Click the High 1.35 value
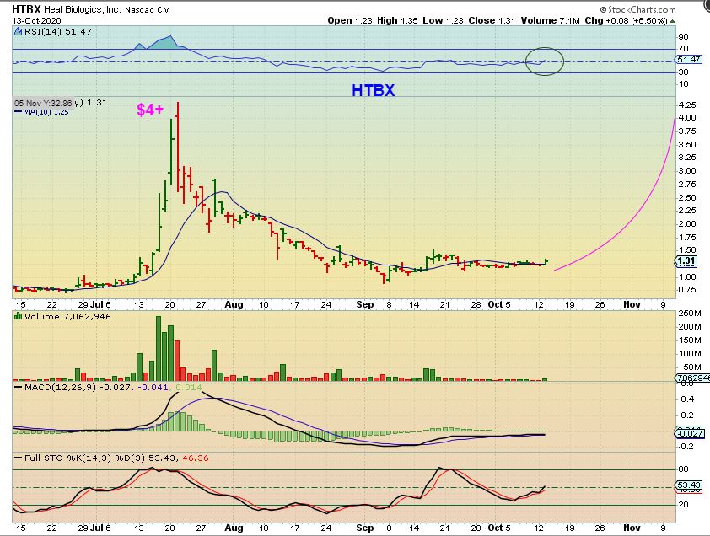This screenshot has width=710, height=536. 397,20
